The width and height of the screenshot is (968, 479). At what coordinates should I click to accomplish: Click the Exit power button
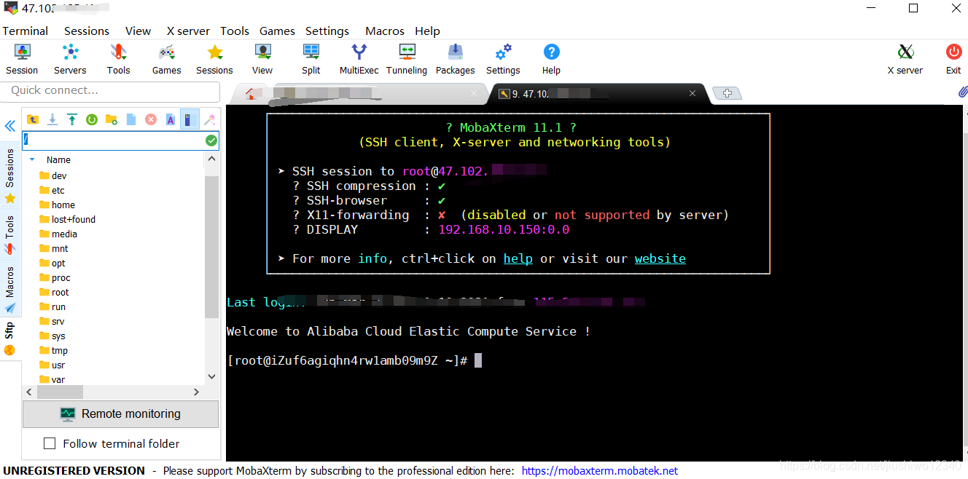pyautogui.click(x=953, y=59)
